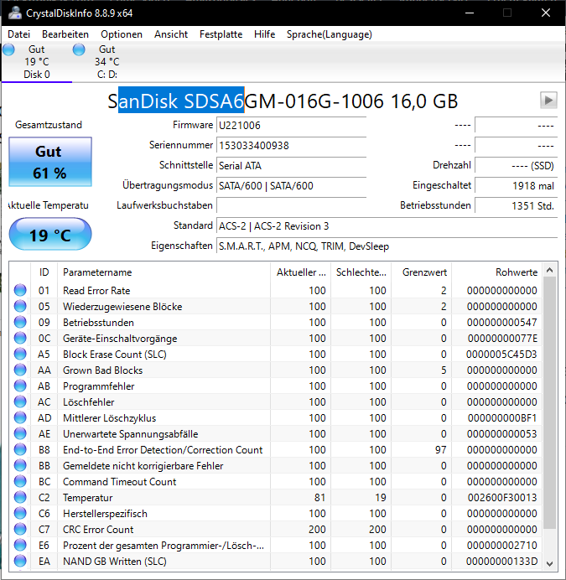Open the Bearbeiten menu
This screenshot has height=580, width=566.
point(65,34)
